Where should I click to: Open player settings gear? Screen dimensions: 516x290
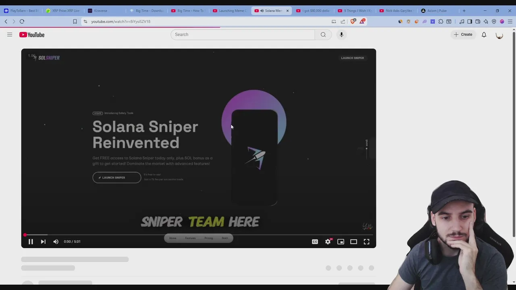click(328, 242)
